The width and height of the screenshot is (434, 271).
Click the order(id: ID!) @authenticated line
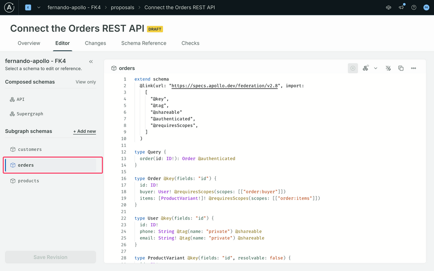187,159
